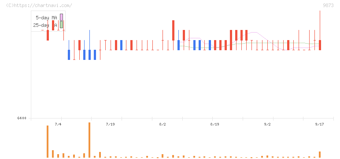Image resolution: width=340 pixels, height=159 pixels.
Task: Click the 5-day MA legend label
Action: (x=46, y=18)
